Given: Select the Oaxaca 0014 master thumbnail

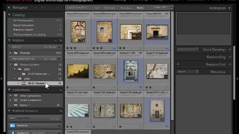Looking at the screenshot, I should click(x=78, y=32).
